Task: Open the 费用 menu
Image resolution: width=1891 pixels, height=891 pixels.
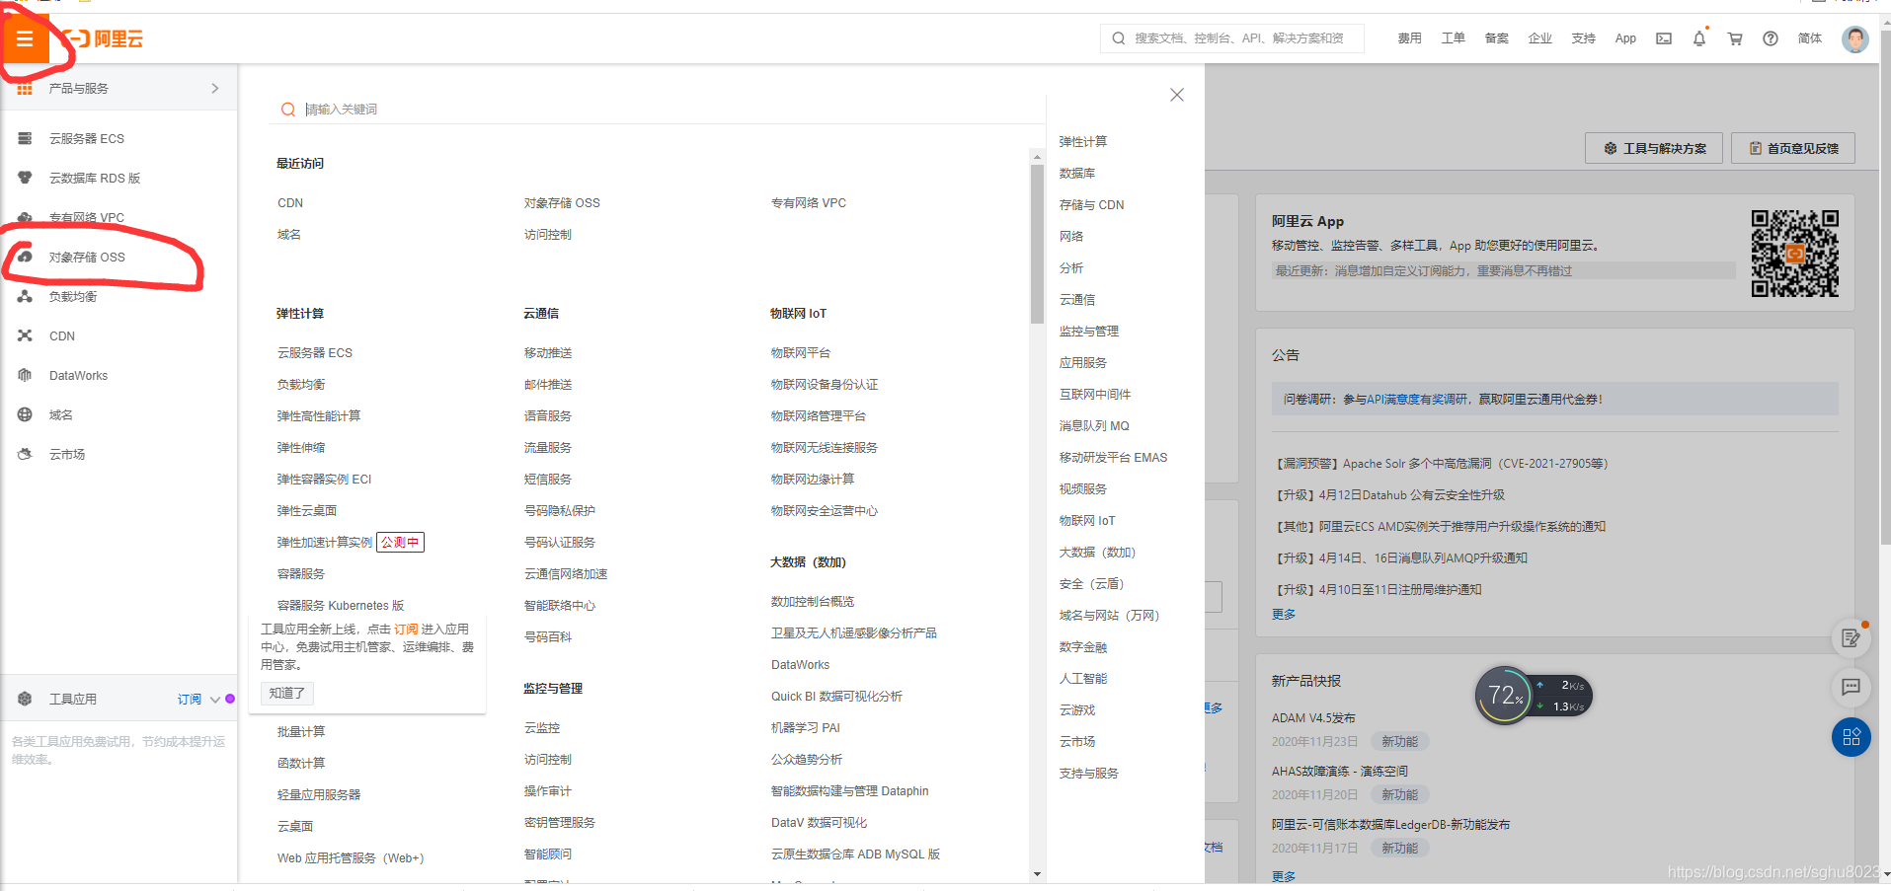Action: point(1410,38)
